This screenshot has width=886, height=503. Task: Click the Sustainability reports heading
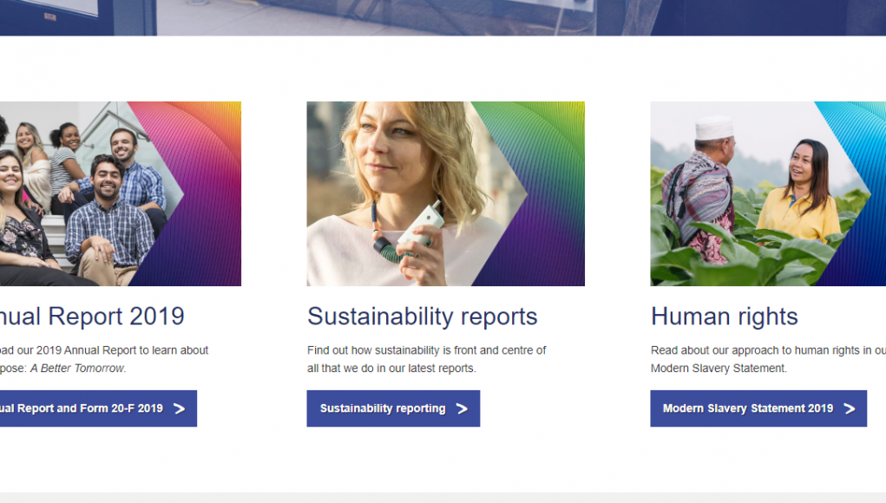click(422, 317)
